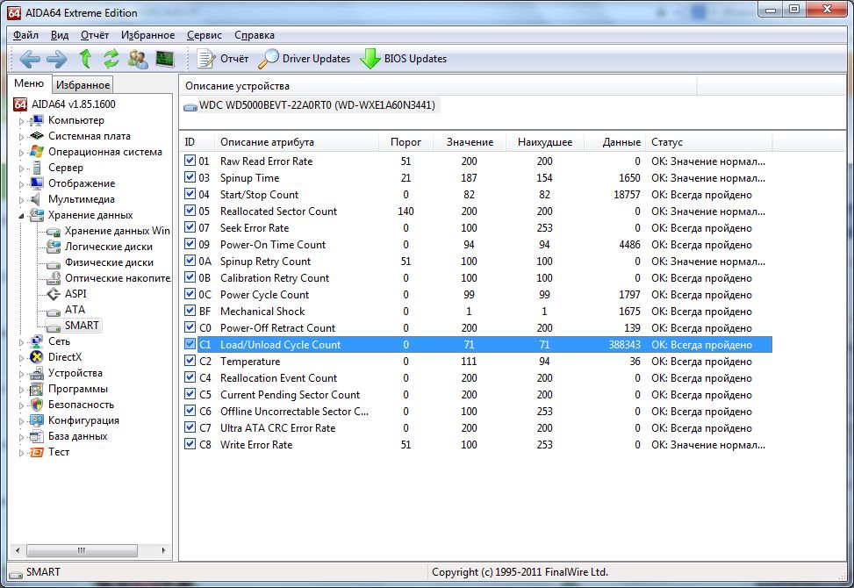The height and width of the screenshot is (588, 854).
Task: Select the Тест benchmark icon
Action: [37, 452]
